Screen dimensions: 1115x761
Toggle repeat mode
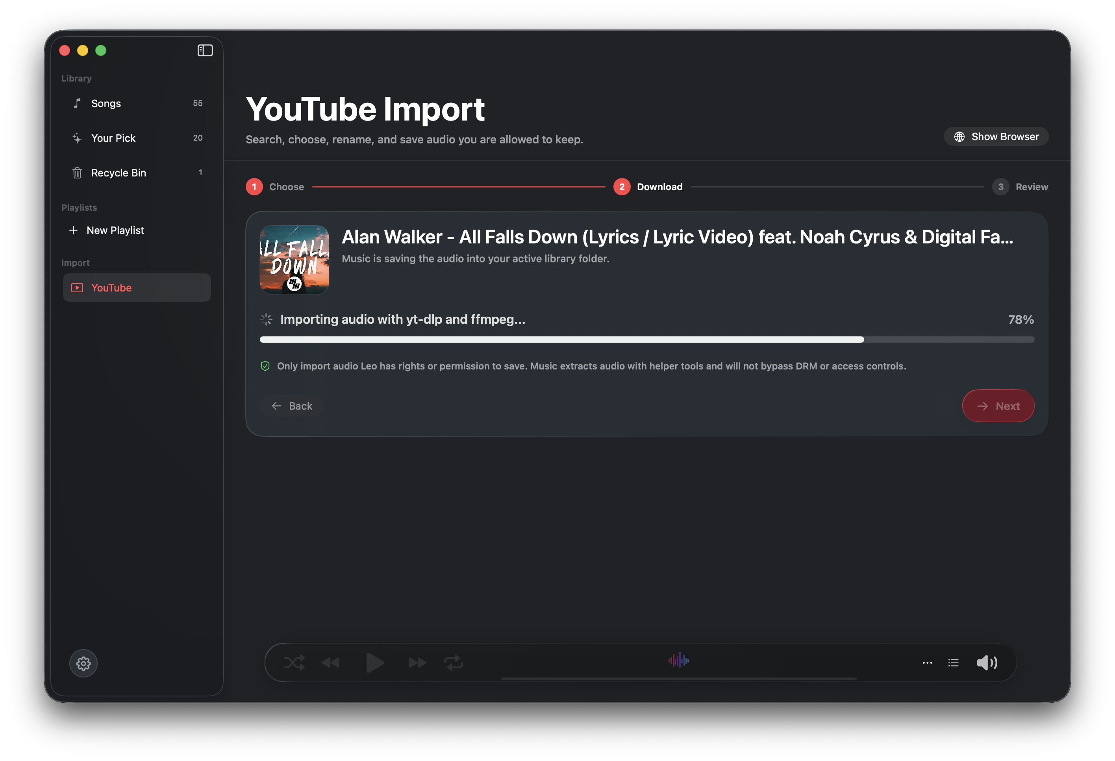pos(454,663)
